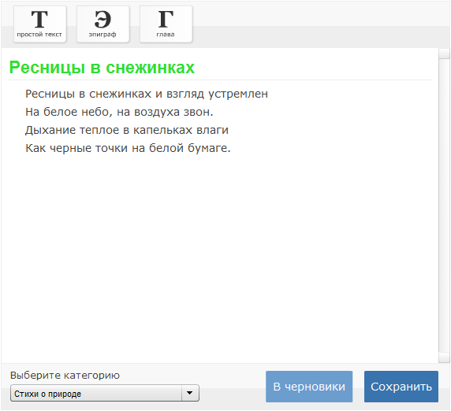Open the category dropdown arrow
Screen dimensions: 451x411
190,393
